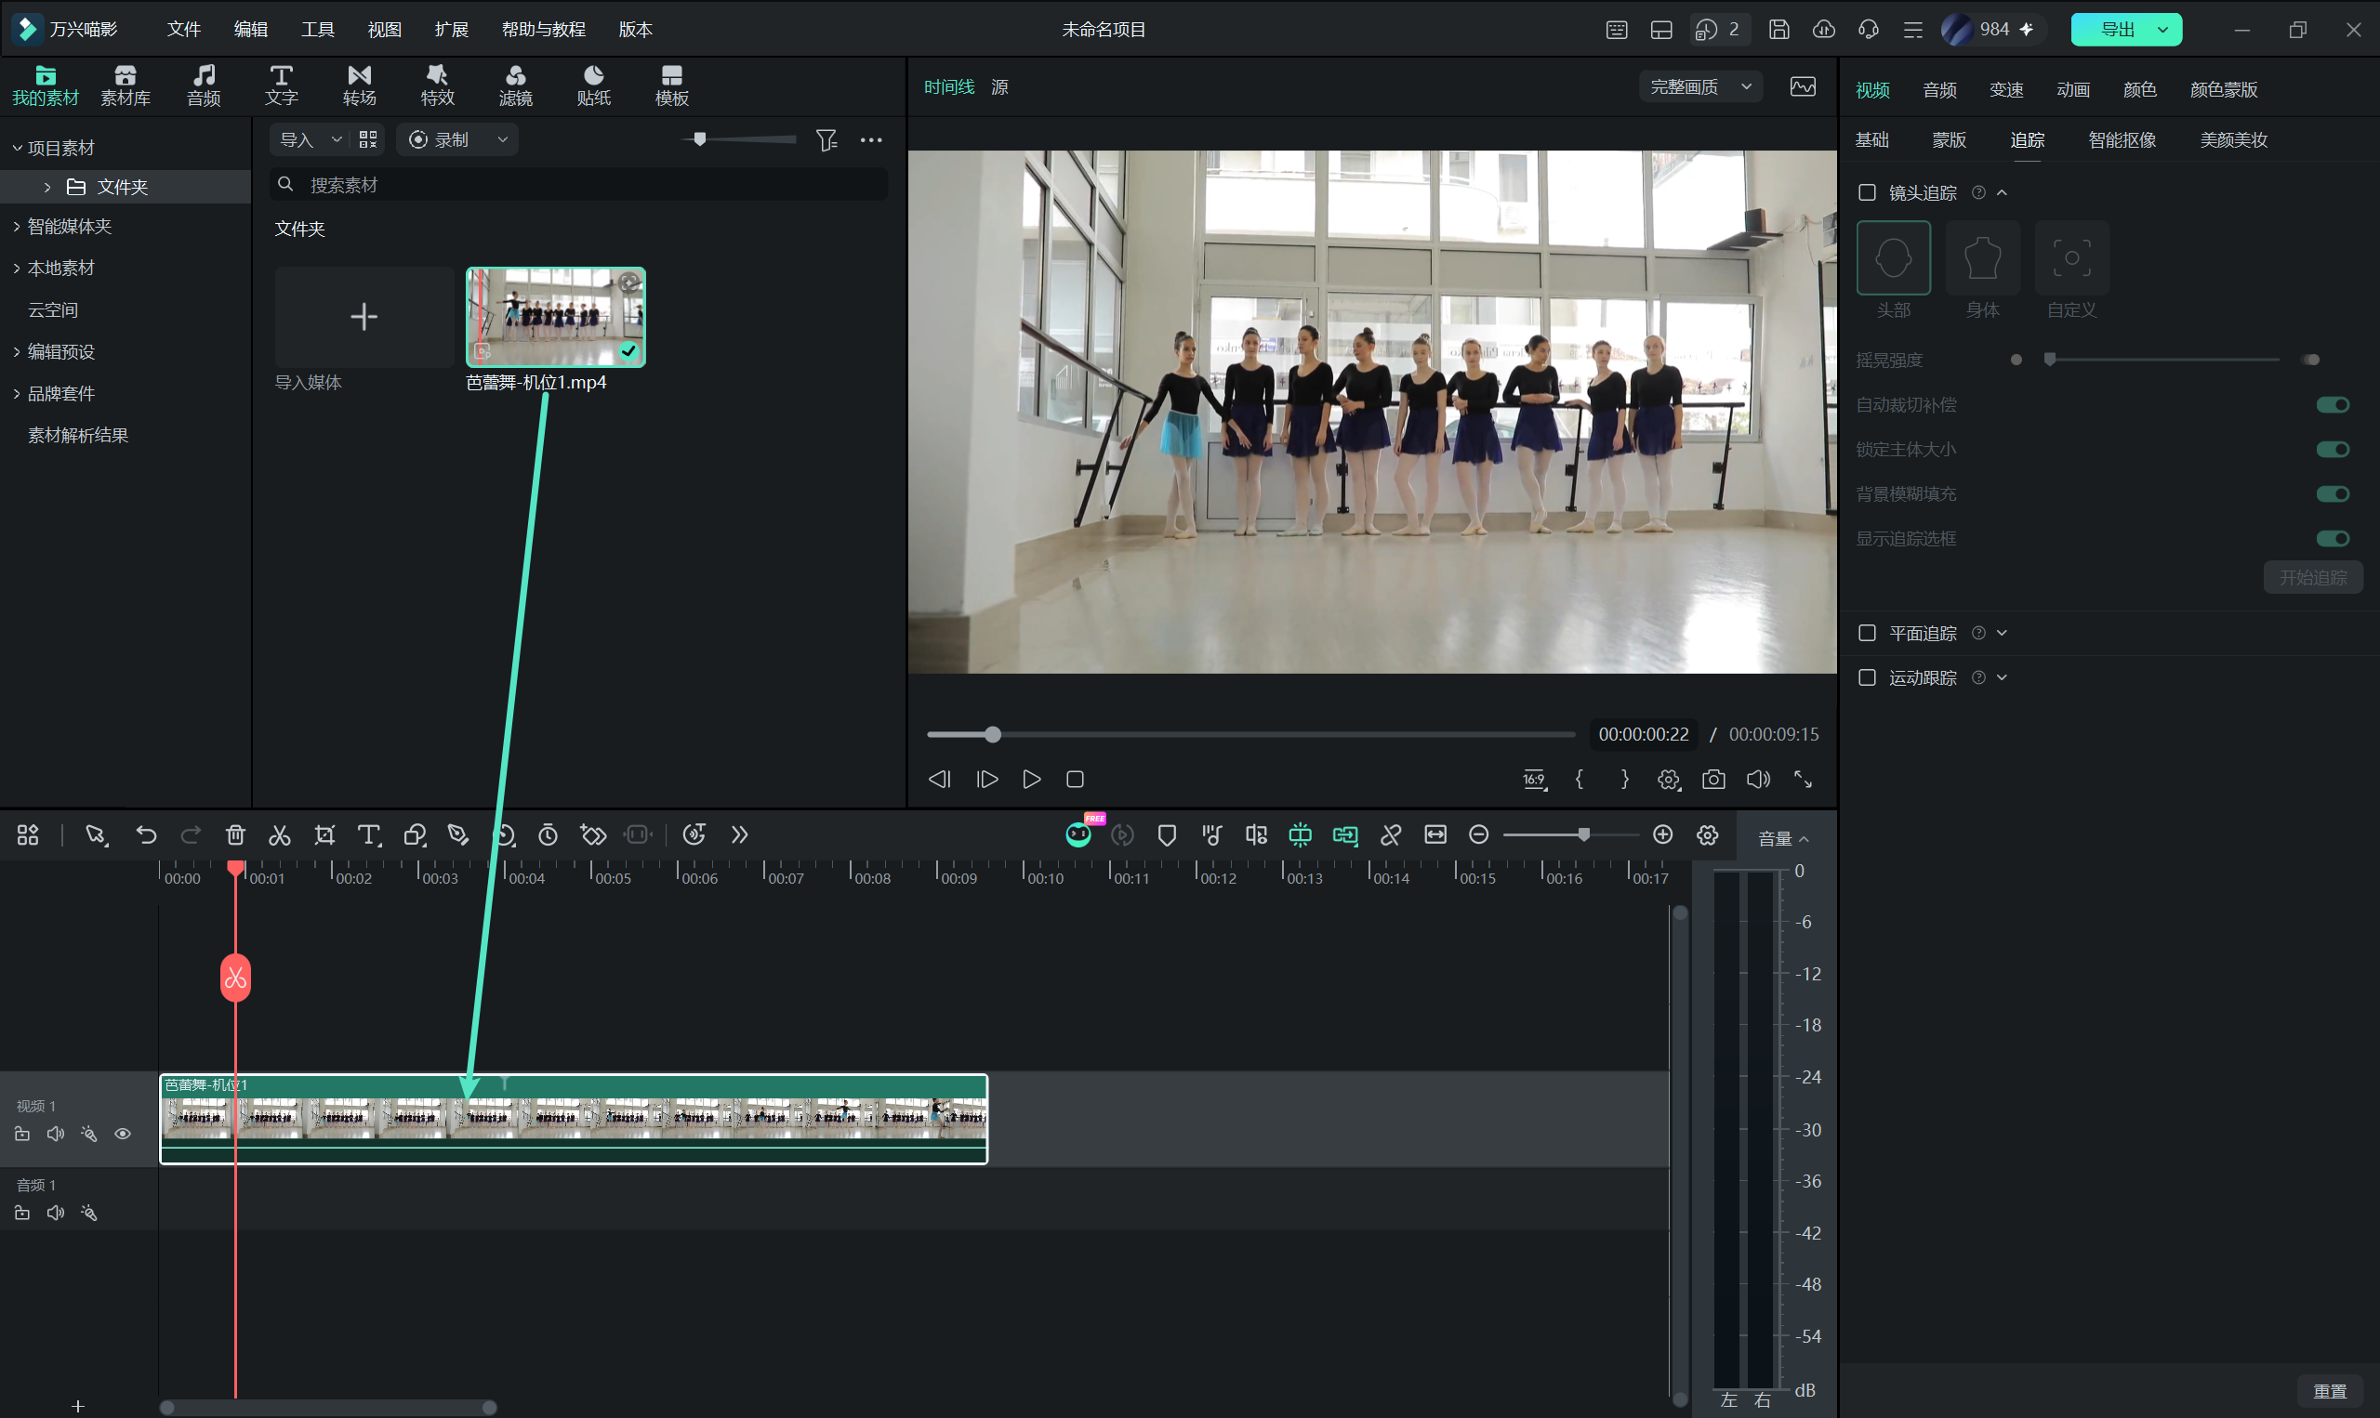Select the crop tool in timeline toolbar

[x=325, y=835]
